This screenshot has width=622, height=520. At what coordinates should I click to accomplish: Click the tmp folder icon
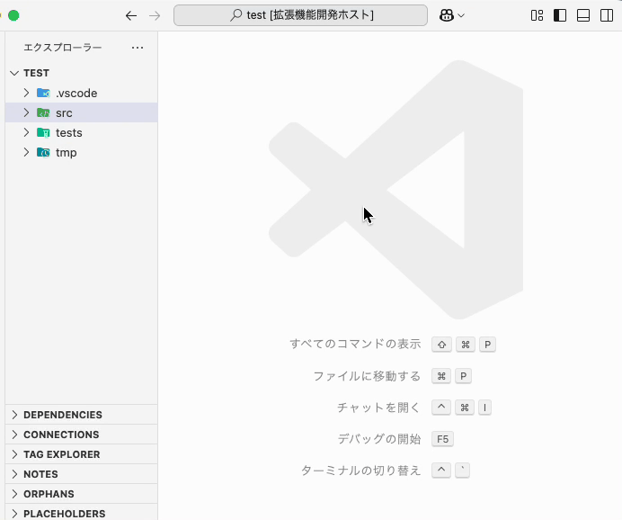43,152
